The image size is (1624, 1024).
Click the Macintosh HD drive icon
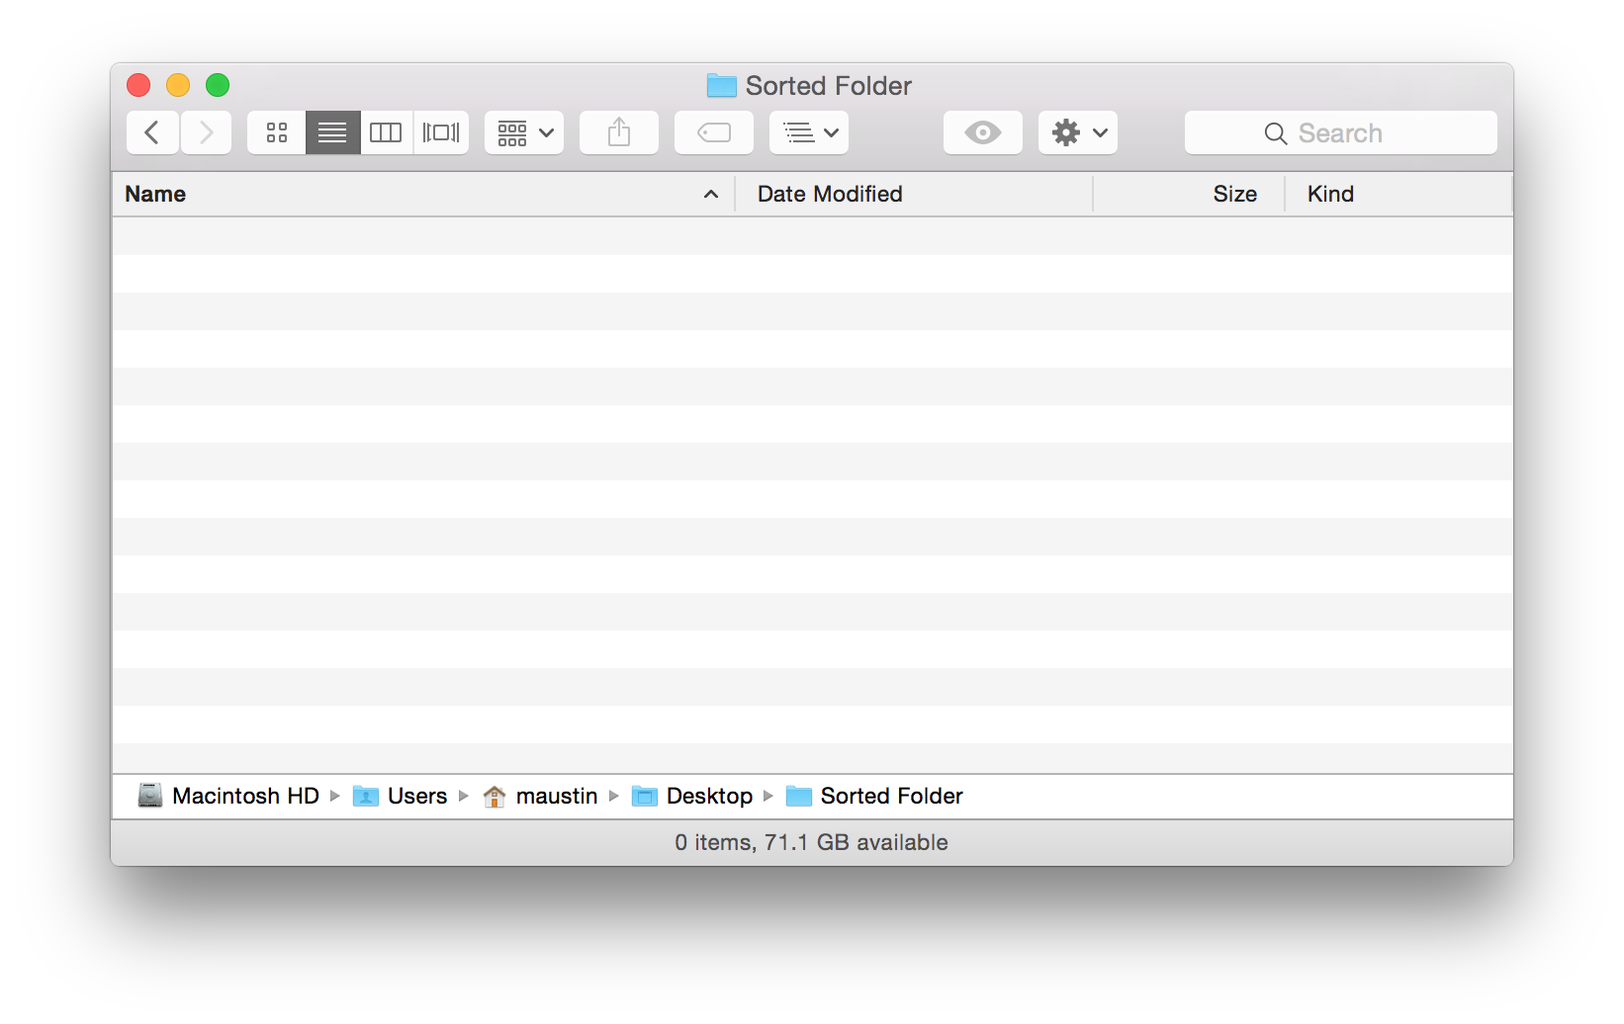pos(150,796)
